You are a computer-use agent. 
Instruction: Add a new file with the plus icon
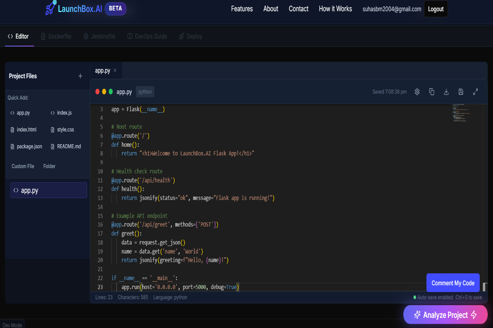click(80, 76)
